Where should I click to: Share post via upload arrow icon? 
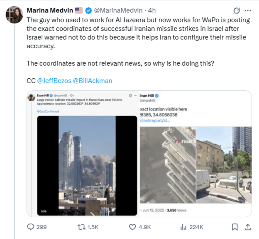point(248,227)
